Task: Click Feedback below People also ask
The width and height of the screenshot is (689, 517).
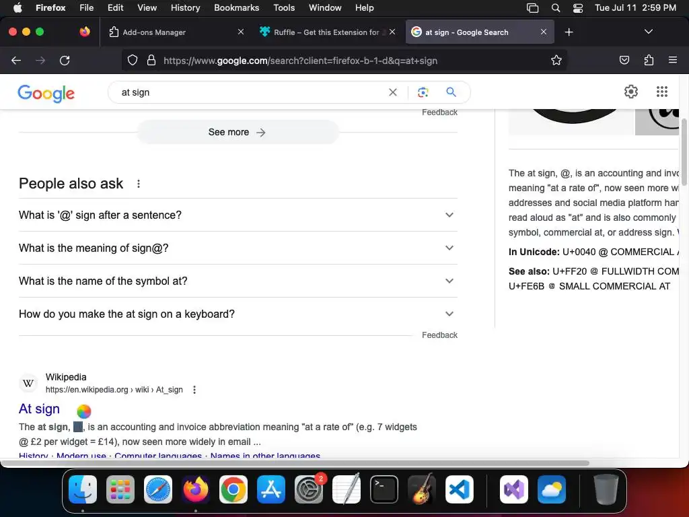Action: tap(439, 335)
